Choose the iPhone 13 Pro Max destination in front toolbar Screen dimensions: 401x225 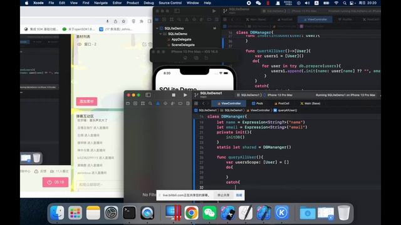click(x=278, y=95)
